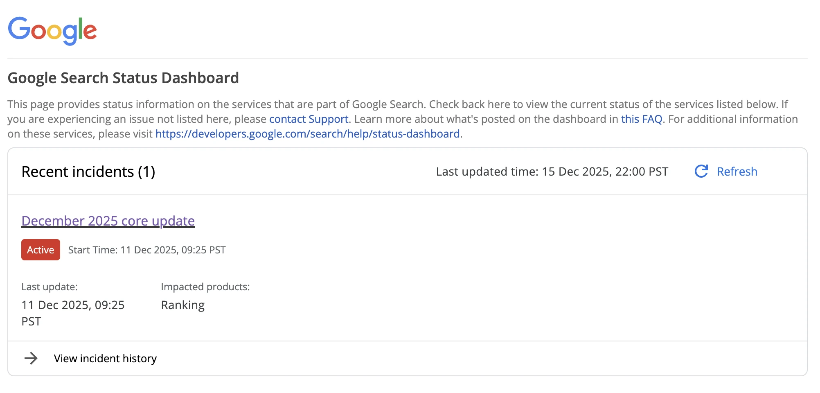Click the red Active status badge

pyautogui.click(x=41, y=250)
